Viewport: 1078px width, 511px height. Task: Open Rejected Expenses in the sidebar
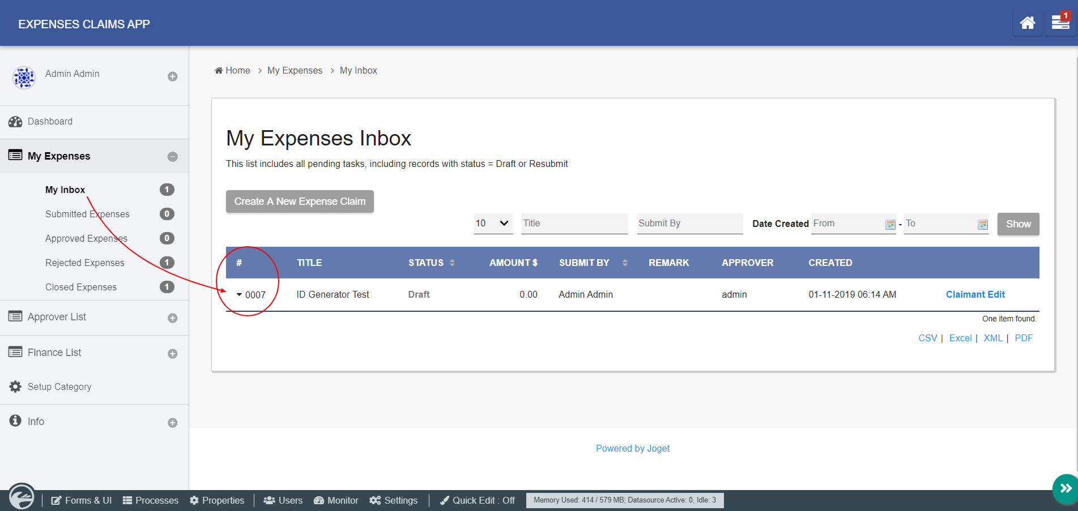[x=85, y=263]
